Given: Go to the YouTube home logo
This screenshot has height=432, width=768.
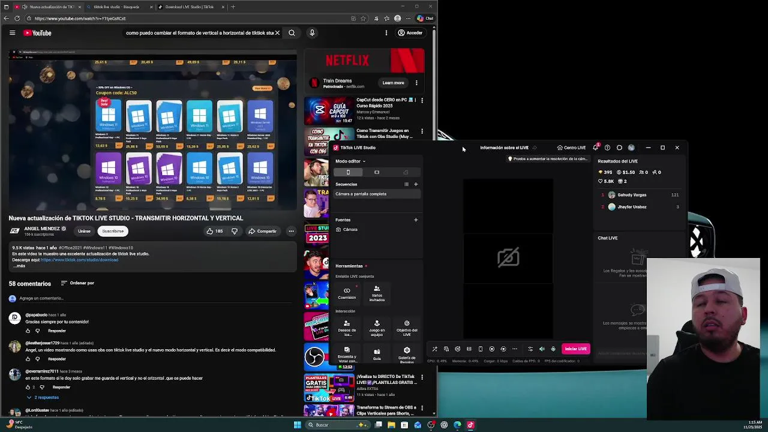Looking at the screenshot, I should click(x=37, y=33).
